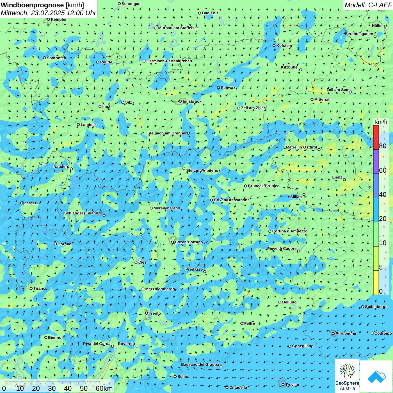Screen dimensions: 393x393
Task: Click the Matrei in Osttirol label
Action: point(301,147)
